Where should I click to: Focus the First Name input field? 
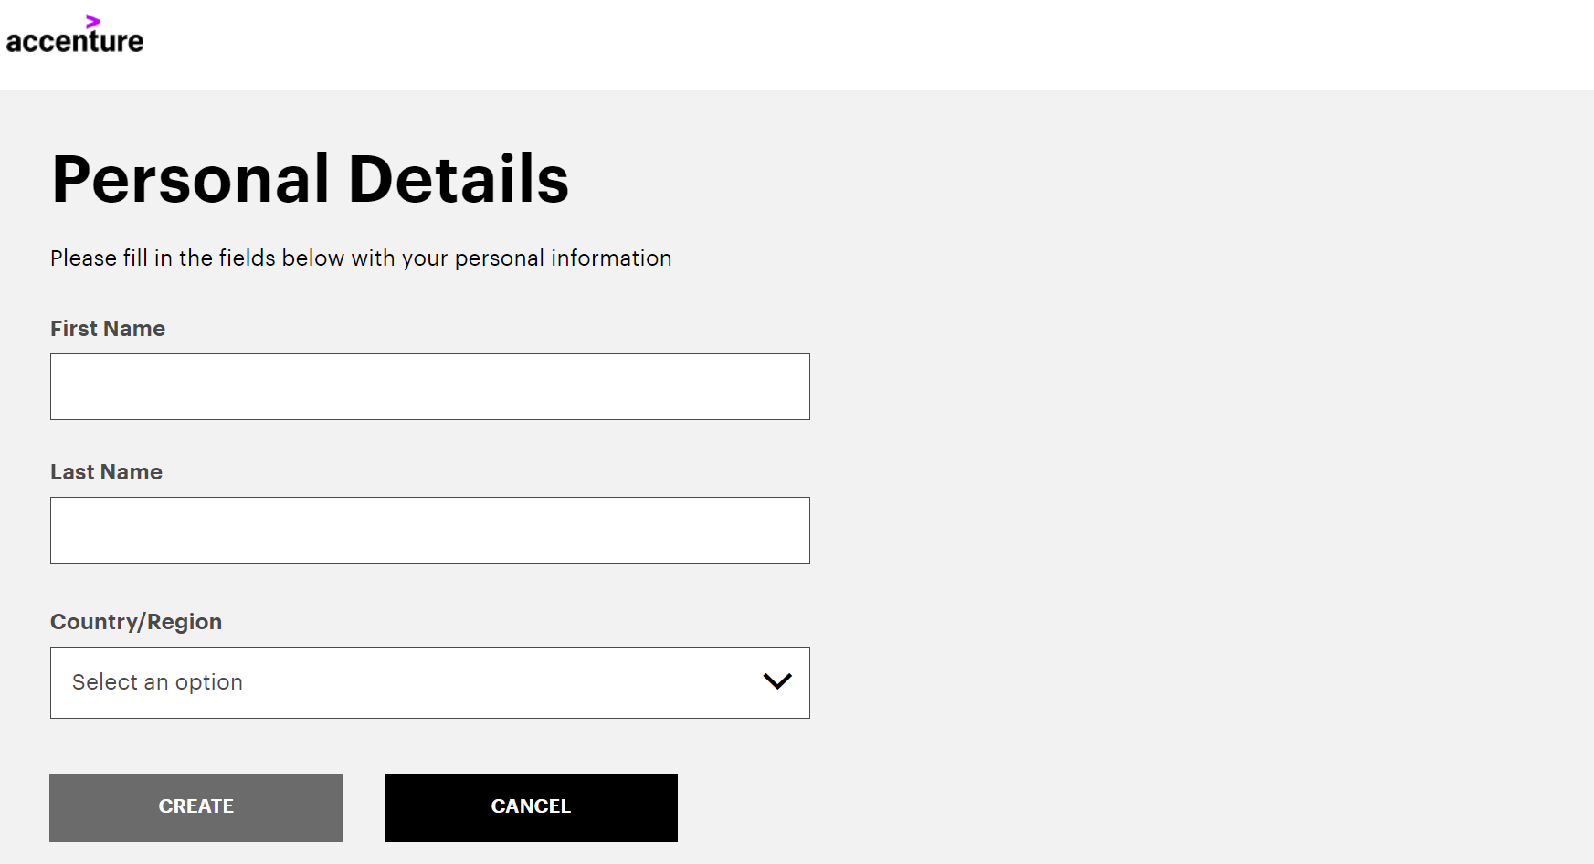430,386
